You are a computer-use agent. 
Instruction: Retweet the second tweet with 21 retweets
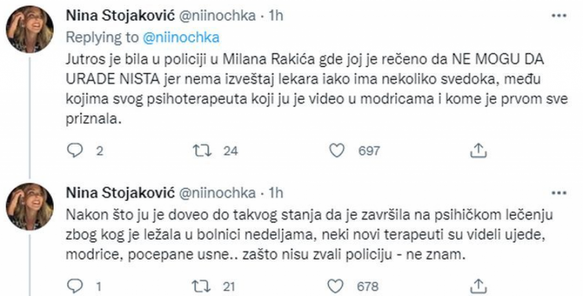[202, 286]
